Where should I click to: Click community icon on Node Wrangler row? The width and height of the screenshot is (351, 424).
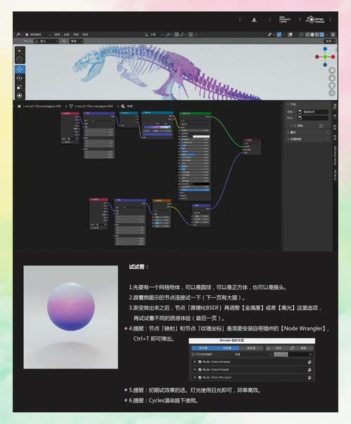pyautogui.click(x=310, y=378)
